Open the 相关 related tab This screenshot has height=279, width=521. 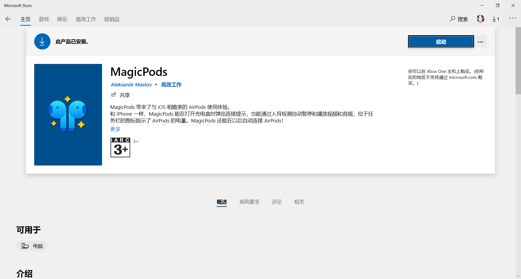[299, 202]
